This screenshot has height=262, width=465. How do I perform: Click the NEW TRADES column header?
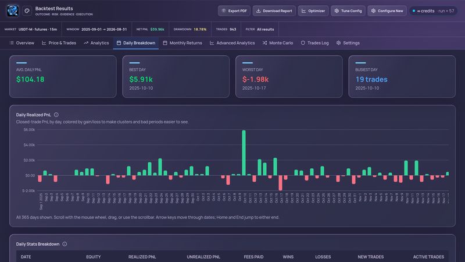click(370, 257)
